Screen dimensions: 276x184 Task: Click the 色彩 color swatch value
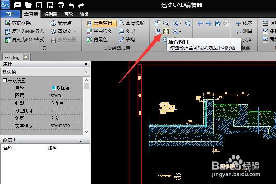coord(54,88)
